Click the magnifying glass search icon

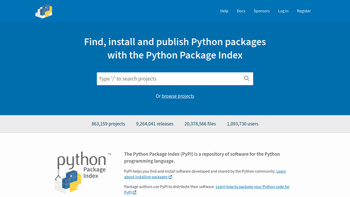coord(246,78)
